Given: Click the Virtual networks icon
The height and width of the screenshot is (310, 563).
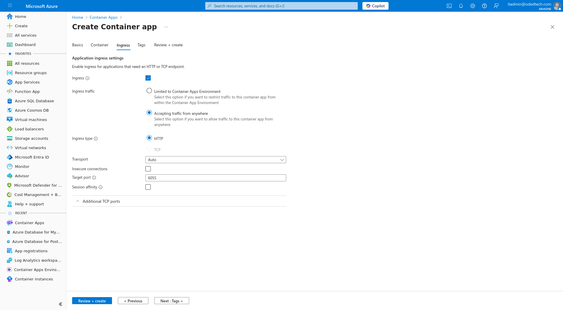Looking at the screenshot, I should pyautogui.click(x=10, y=148).
